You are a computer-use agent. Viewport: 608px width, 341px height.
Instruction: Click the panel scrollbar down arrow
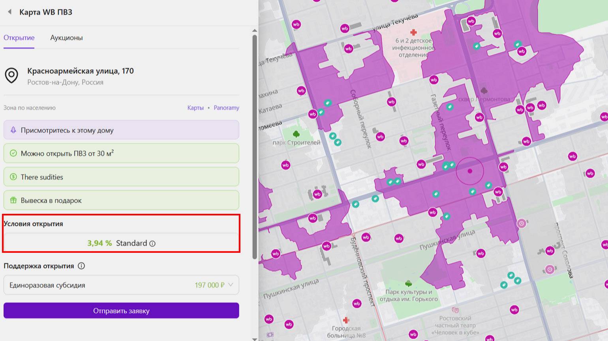click(255, 339)
